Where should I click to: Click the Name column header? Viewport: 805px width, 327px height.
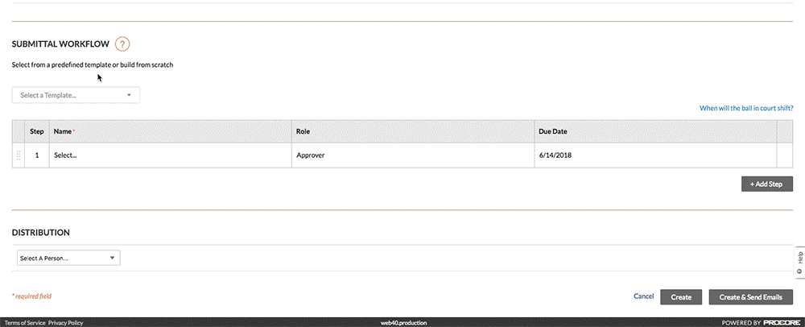tap(63, 130)
